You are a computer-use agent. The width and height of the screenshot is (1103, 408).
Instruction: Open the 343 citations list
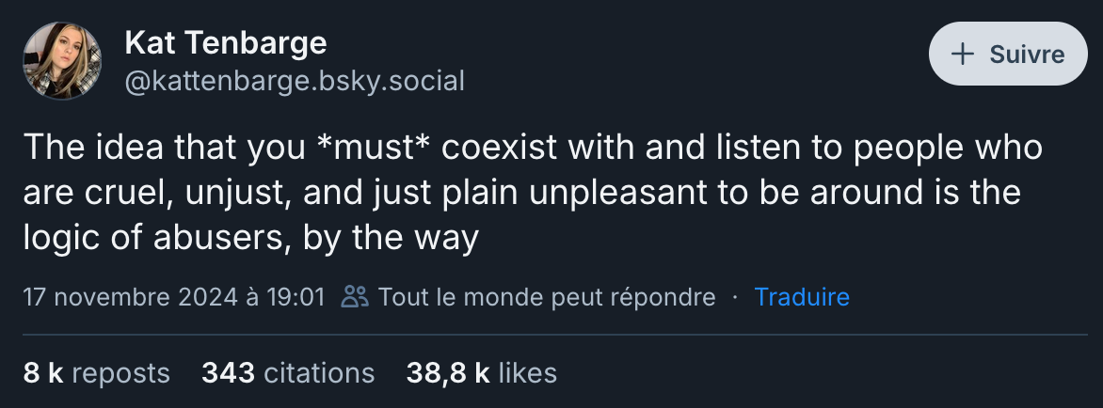288,373
